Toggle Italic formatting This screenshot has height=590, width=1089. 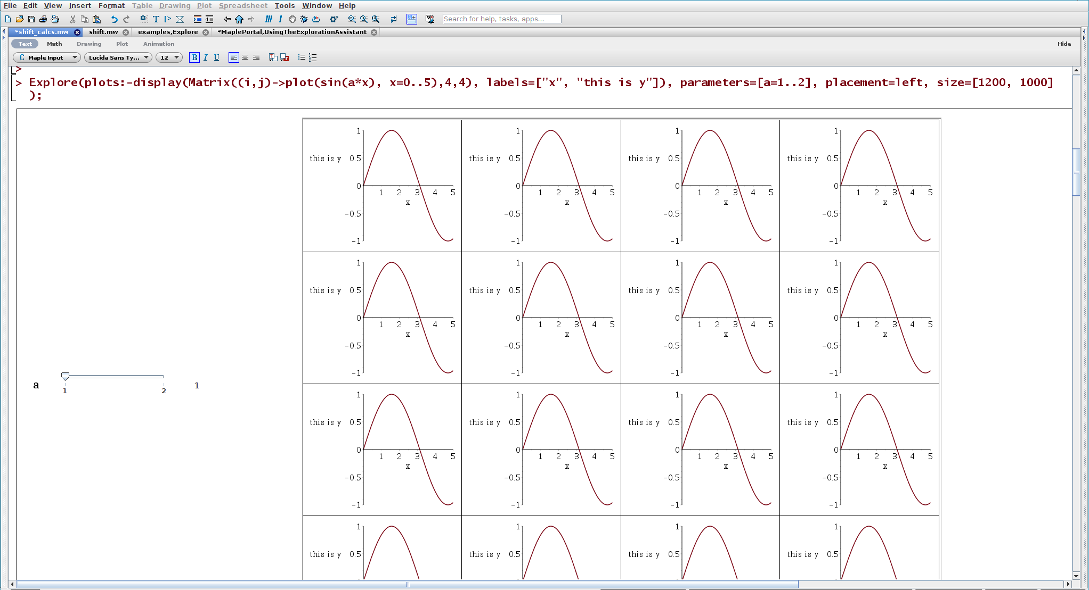tap(206, 57)
